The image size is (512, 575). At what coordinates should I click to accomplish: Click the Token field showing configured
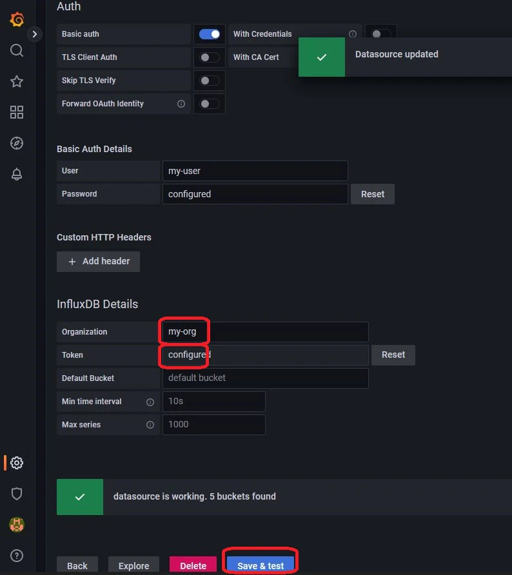tap(266, 355)
